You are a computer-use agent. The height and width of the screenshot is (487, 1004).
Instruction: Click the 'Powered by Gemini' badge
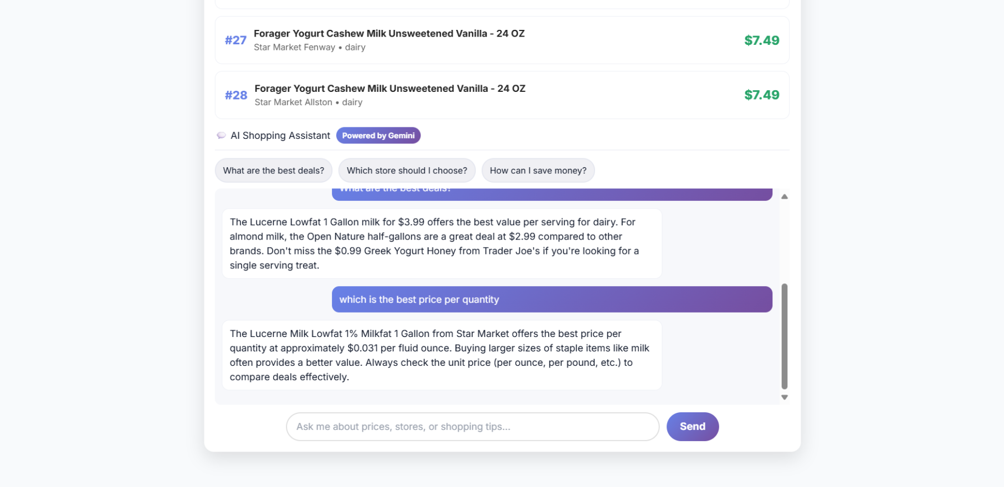[378, 136]
